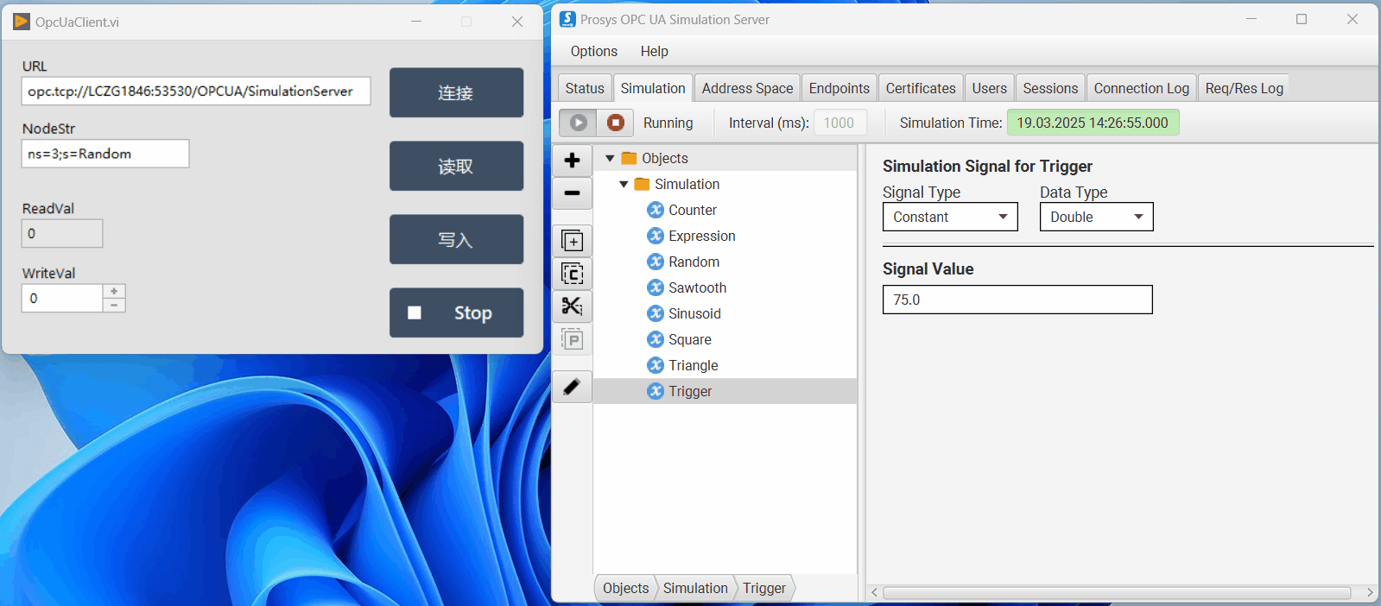This screenshot has width=1381, height=606.
Task: Remove the node with the minus icon
Action: 572,193
